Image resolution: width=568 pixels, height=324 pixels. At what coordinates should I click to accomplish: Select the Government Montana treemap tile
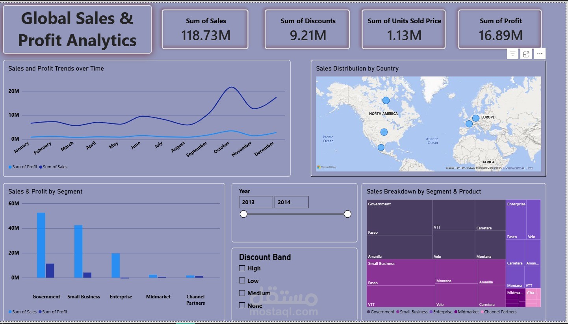pyautogui.click(x=490, y=245)
